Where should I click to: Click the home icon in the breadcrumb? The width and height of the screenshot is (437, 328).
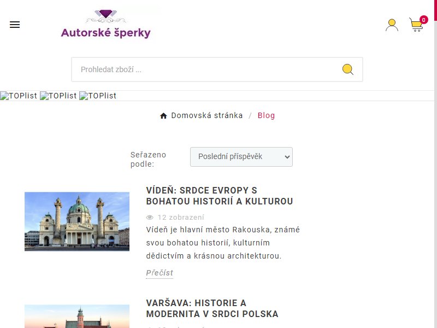pyautogui.click(x=163, y=116)
